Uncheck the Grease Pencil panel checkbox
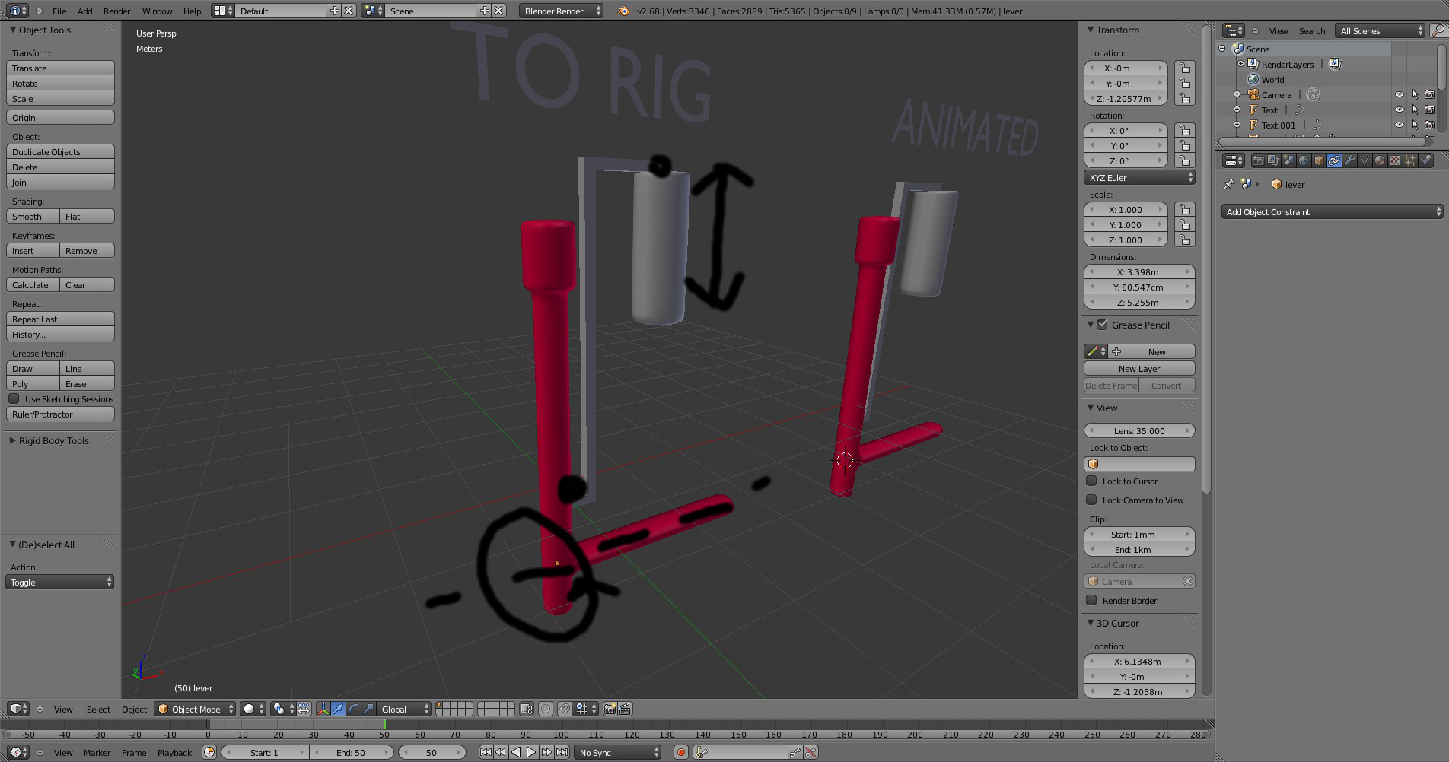 click(1102, 325)
